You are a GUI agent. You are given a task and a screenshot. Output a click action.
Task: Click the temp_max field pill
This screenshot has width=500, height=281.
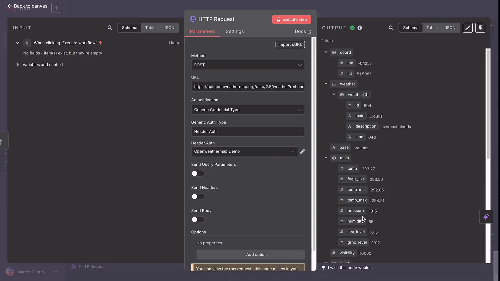354,200
